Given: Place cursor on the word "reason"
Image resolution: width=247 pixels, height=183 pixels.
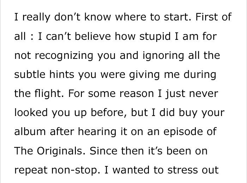Looking at the screenshot, I should tap(137, 94).
